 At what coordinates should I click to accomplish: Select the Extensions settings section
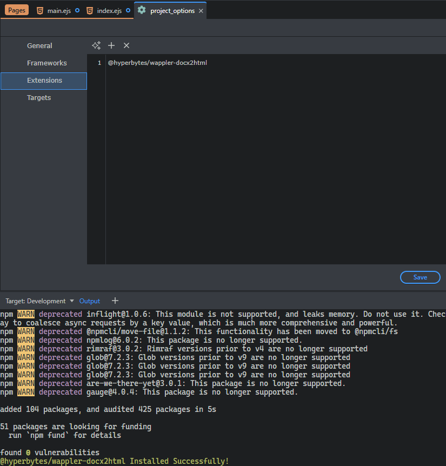[44, 81]
